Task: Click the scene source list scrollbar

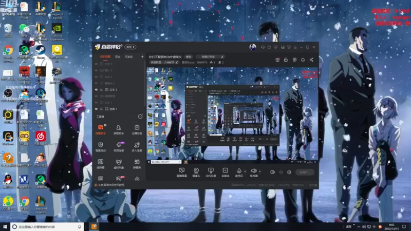Action: 144,84
